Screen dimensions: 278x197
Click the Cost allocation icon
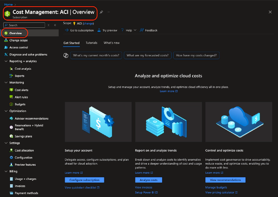pos(11,150)
